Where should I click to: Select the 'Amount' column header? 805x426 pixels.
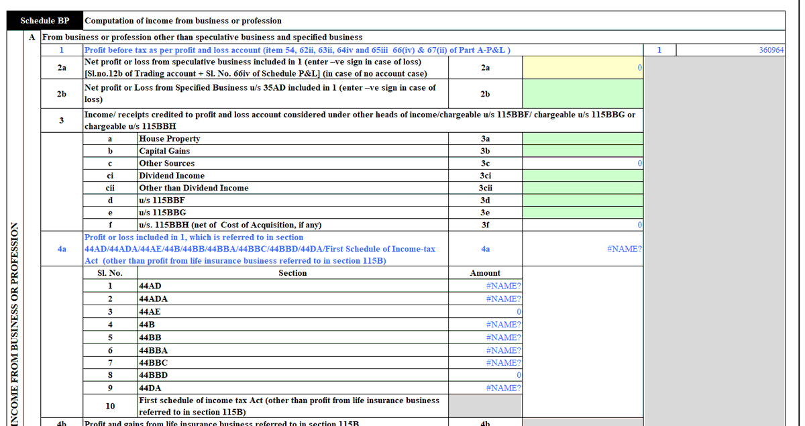485,273
